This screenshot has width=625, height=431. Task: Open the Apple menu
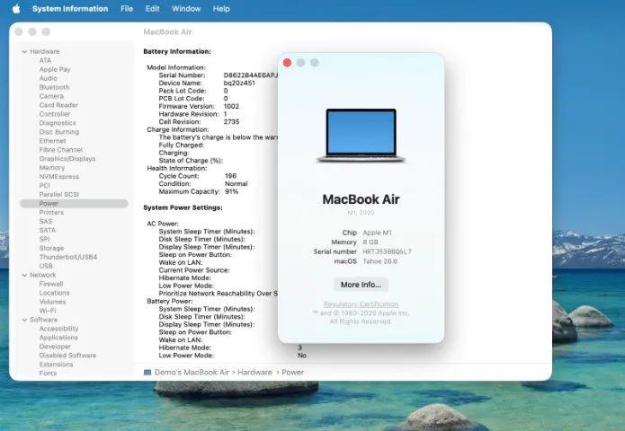16,9
